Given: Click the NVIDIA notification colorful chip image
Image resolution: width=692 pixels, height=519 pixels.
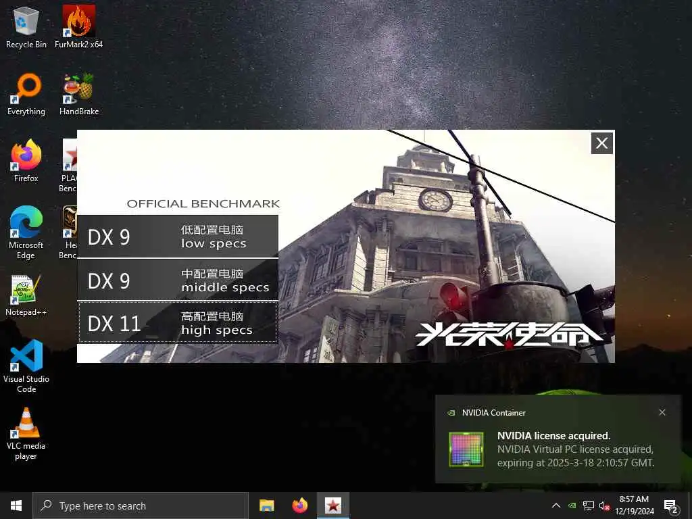Looking at the screenshot, I should point(466,449).
